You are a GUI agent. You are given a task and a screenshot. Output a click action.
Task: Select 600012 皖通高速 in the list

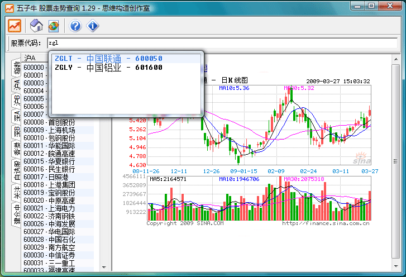click(x=58, y=154)
